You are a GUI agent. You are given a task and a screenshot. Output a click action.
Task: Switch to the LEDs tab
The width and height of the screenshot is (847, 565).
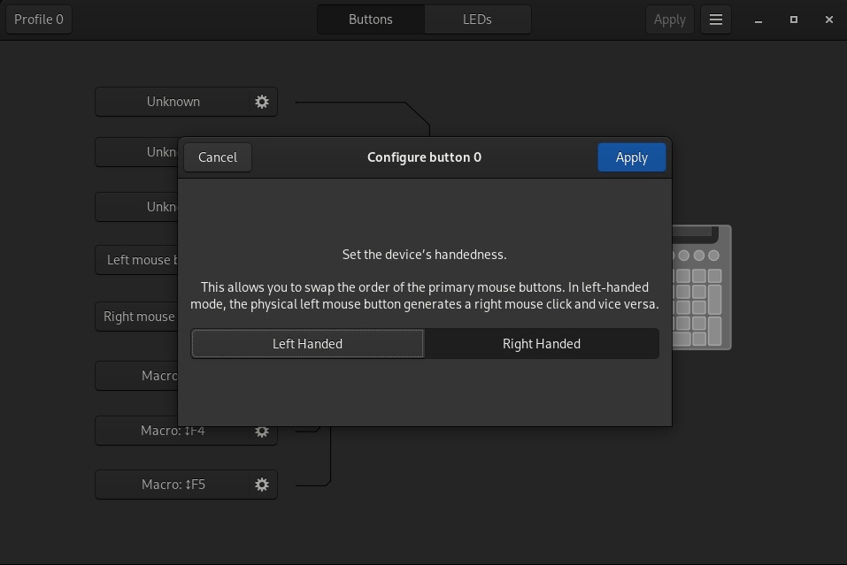477,19
